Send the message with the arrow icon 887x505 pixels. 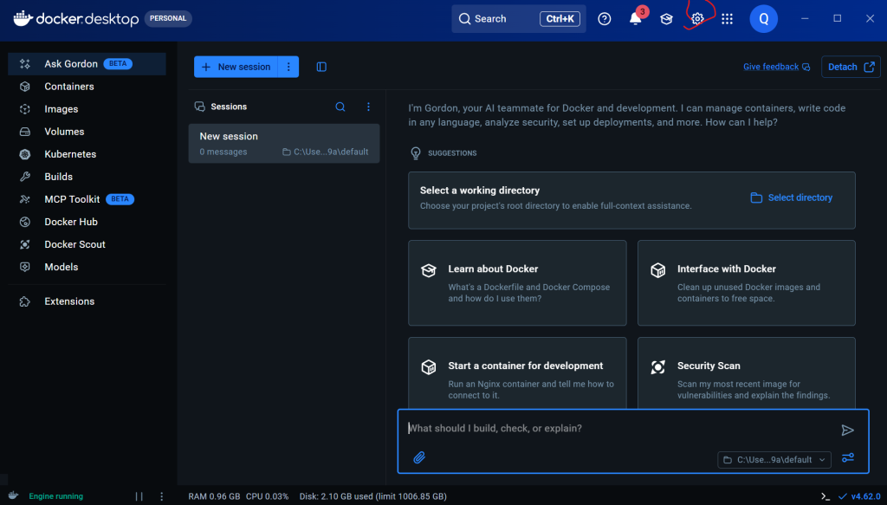pos(847,430)
